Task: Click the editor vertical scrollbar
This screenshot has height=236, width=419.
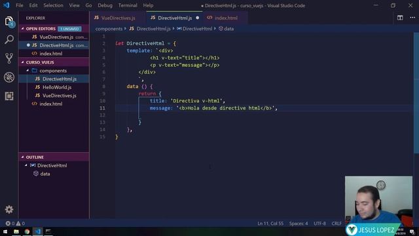Action: click(416, 94)
